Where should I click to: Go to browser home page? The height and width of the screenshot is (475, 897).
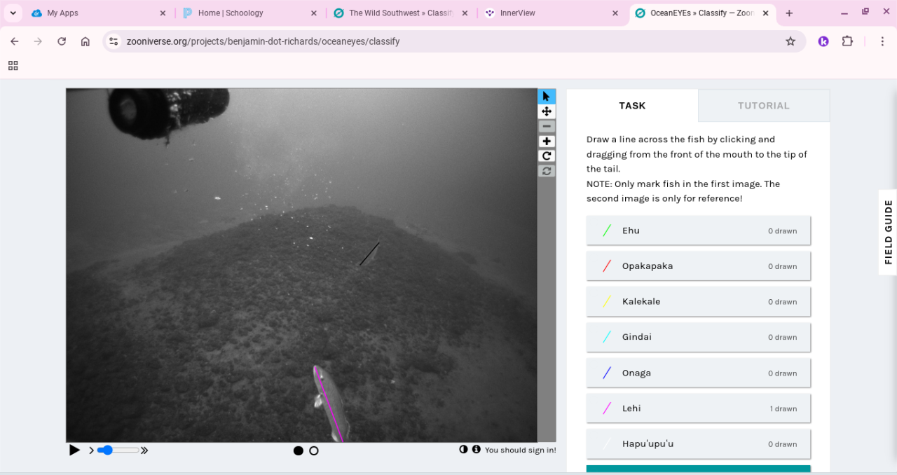pyautogui.click(x=85, y=41)
